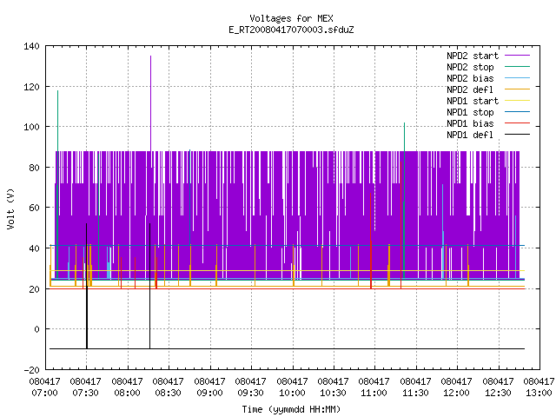Click the 140 y-axis tick label
The width and height of the screenshot is (556, 417).
tap(31, 46)
